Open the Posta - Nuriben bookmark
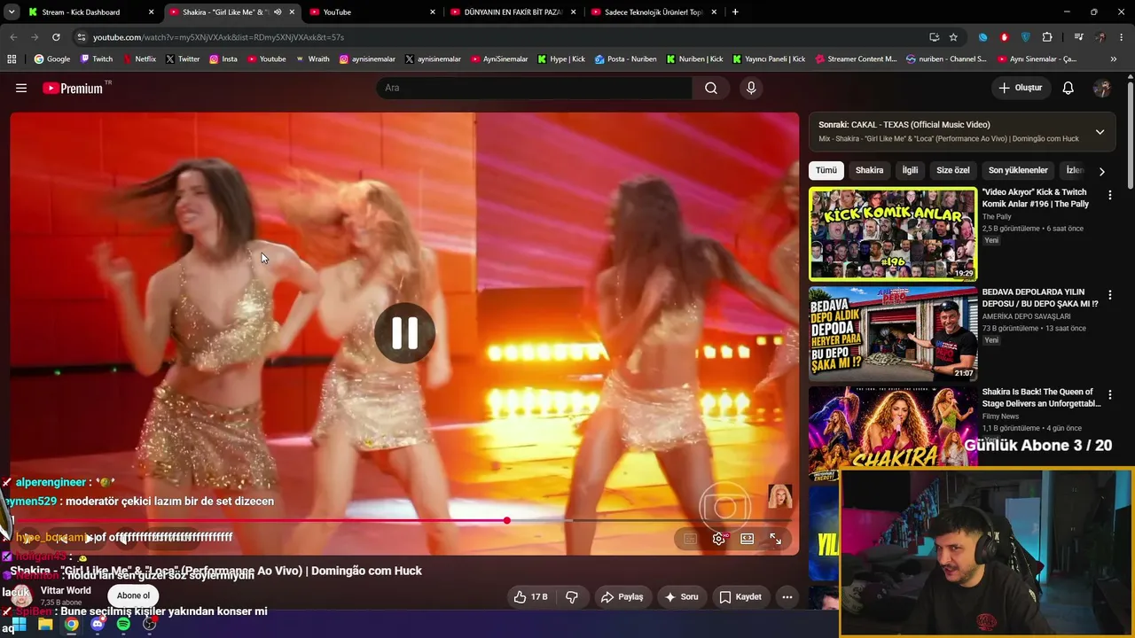The image size is (1135, 638). tap(626, 59)
